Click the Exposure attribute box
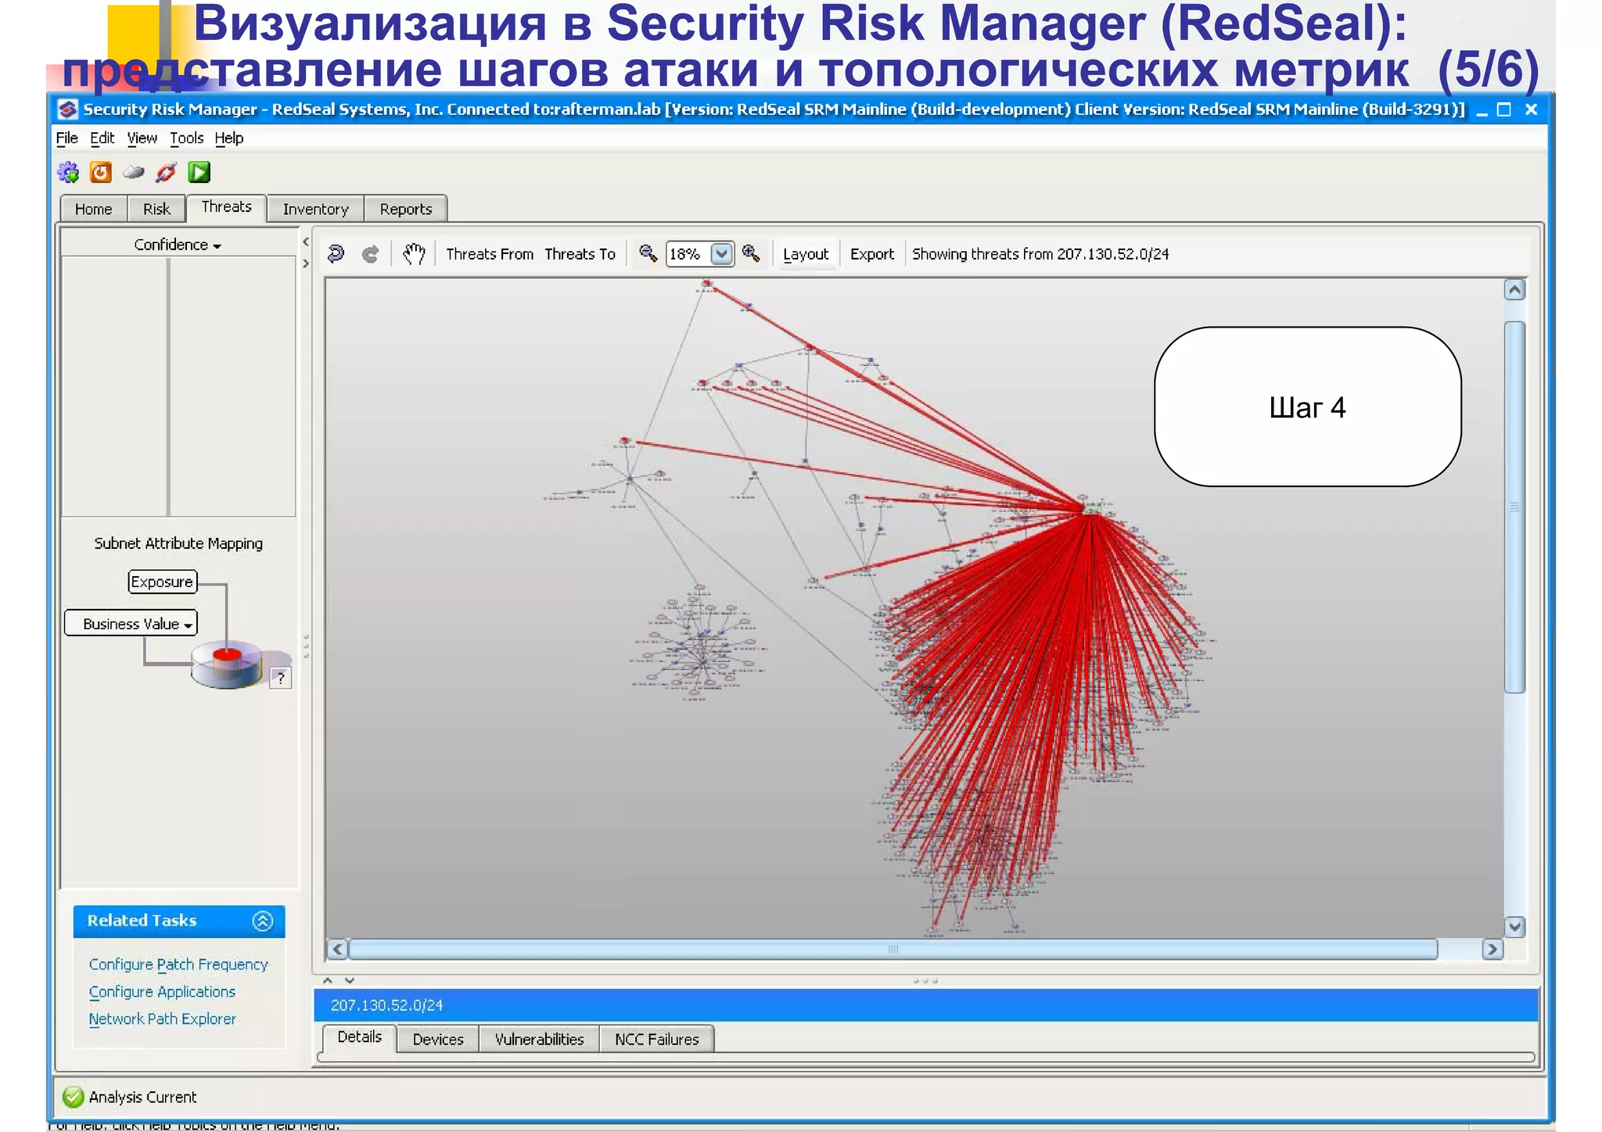The width and height of the screenshot is (1602, 1132). [162, 582]
